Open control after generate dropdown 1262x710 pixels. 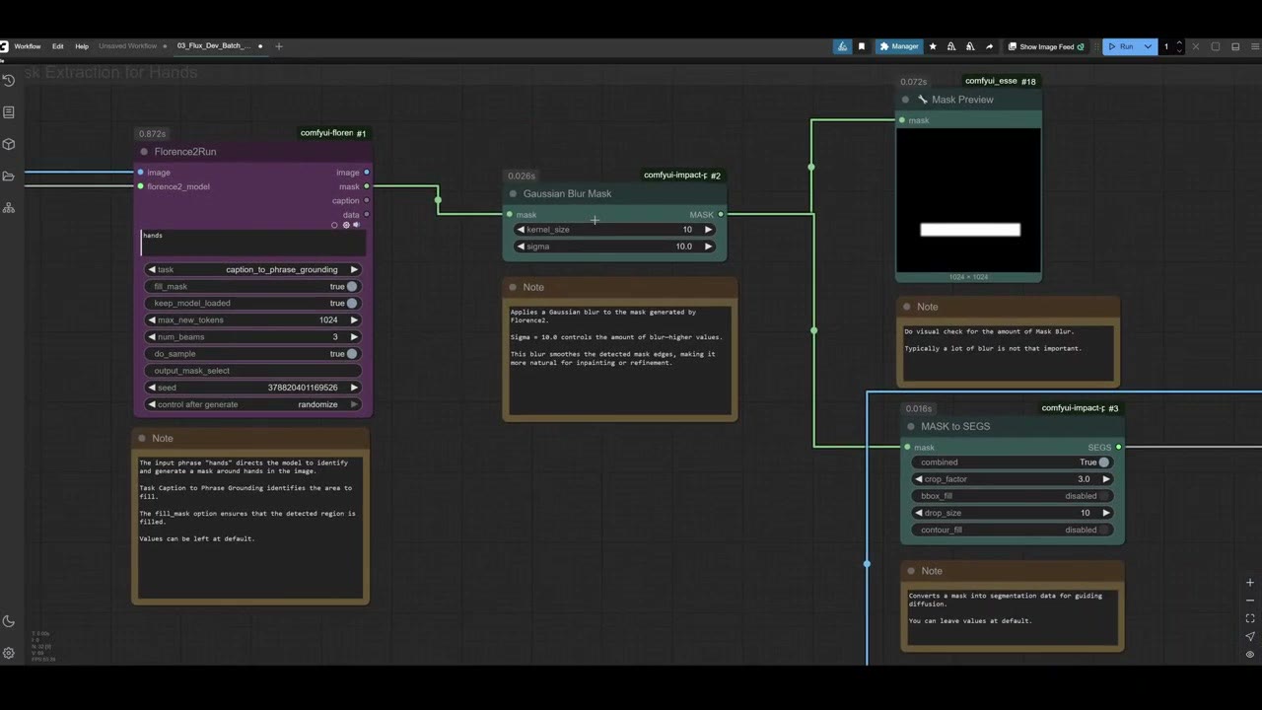[252, 404]
